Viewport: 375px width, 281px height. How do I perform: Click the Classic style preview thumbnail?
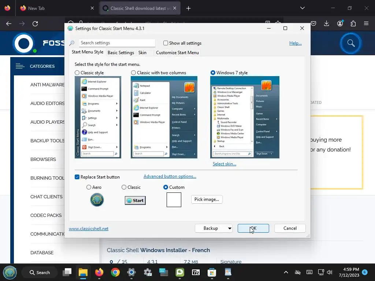pos(98,117)
